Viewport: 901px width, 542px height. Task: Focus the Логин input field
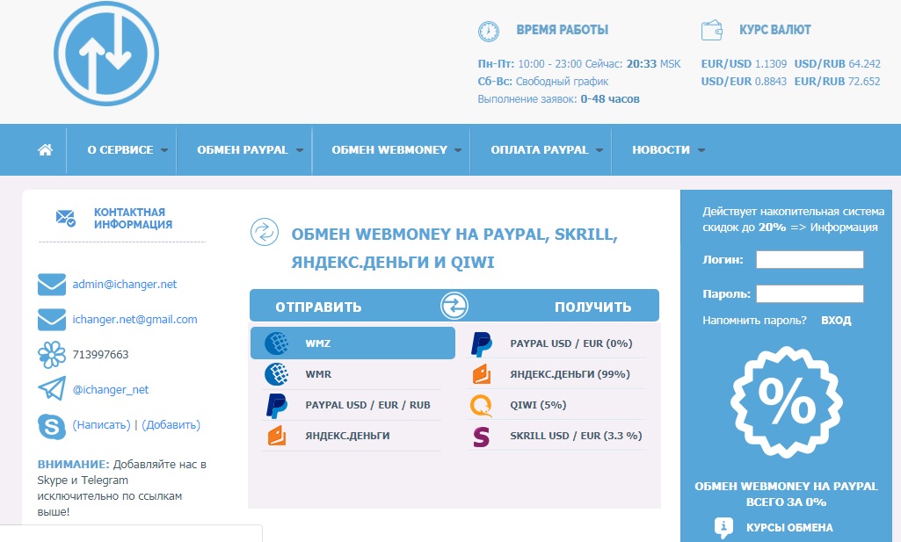coord(810,259)
